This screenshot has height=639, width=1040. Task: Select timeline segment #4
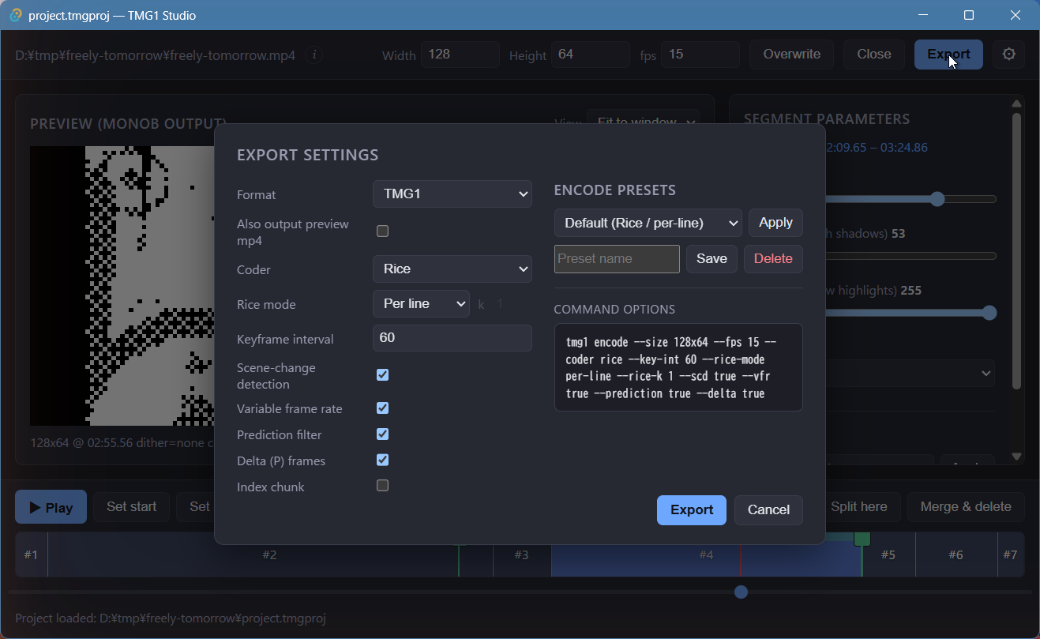(706, 554)
